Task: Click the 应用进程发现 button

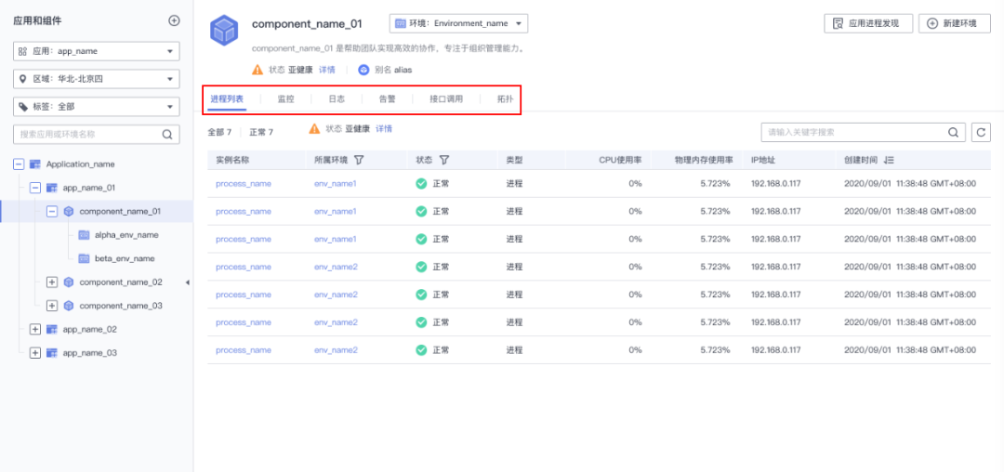Action: coord(867,23)
